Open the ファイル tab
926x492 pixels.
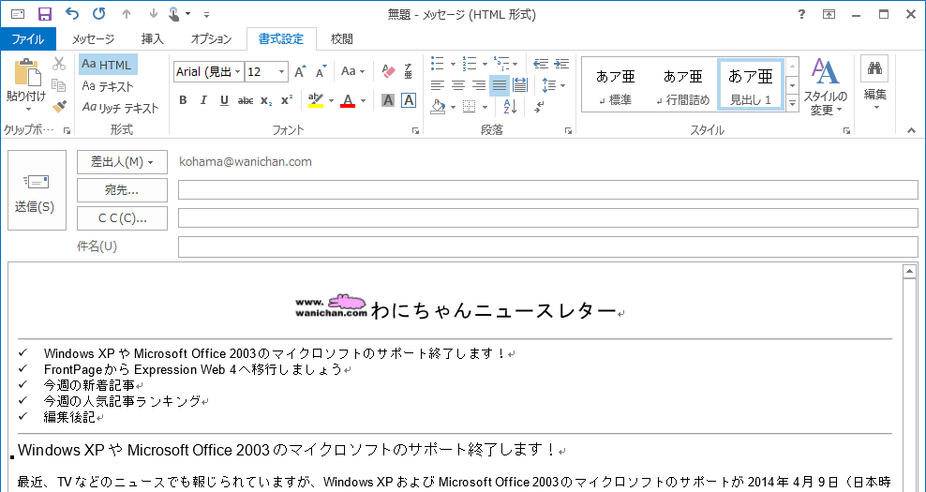point(28,39)
